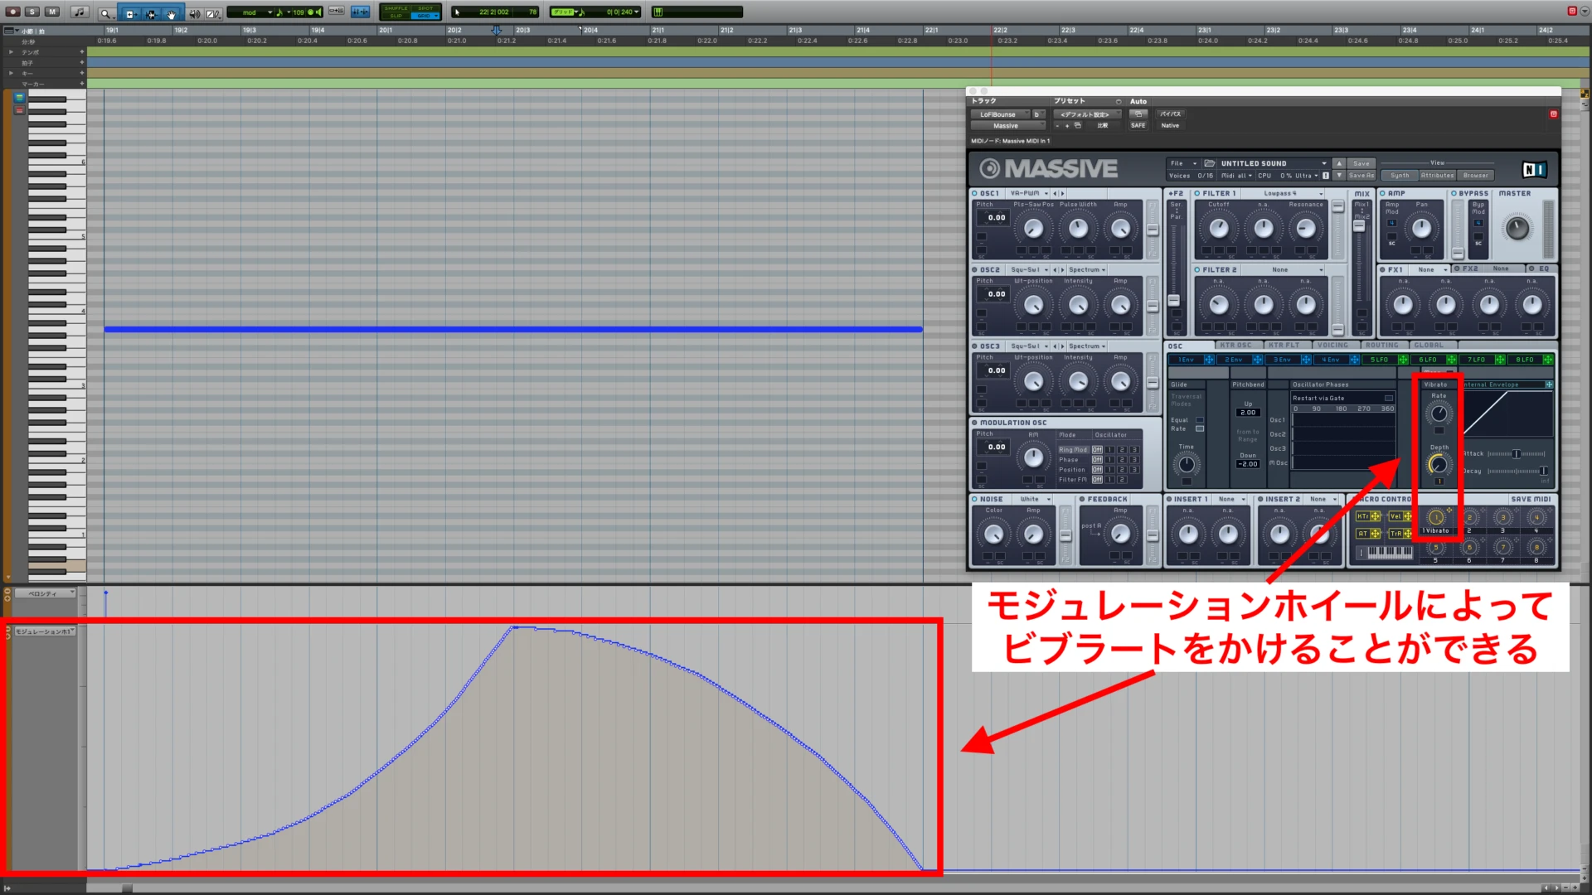Enable the SAFE automation button
Viewport: 1592px width, 895px height.
tap(1138, 126)
